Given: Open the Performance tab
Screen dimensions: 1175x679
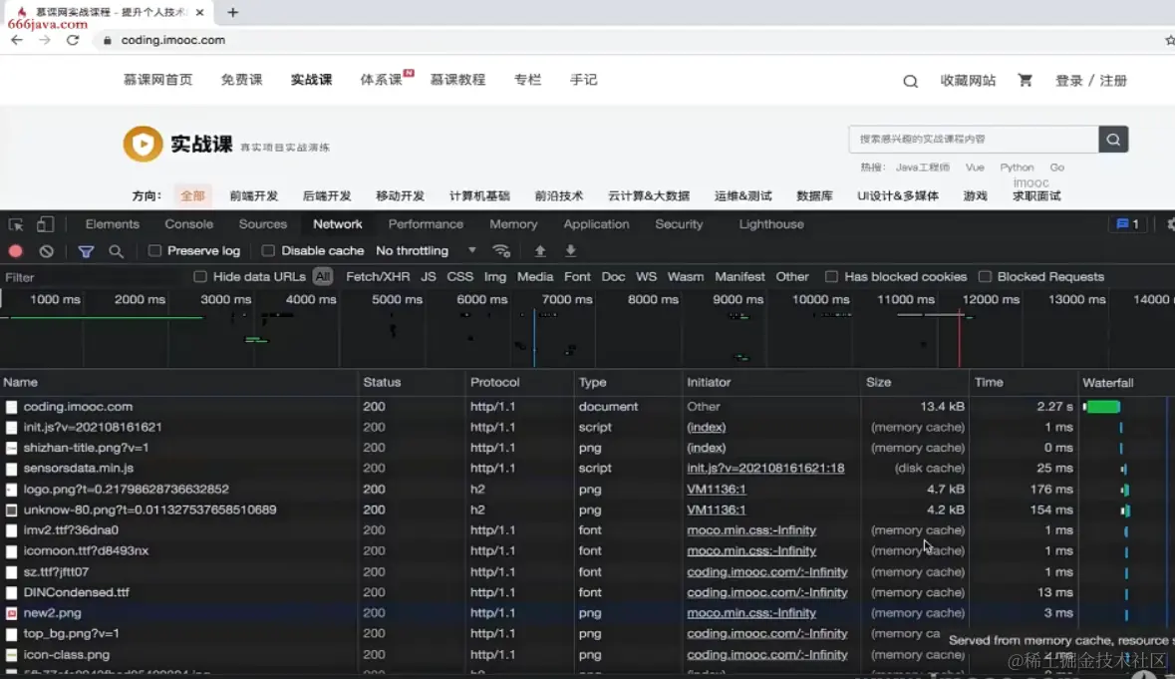Looking at the screenshot, I should [x=426, y=224].
